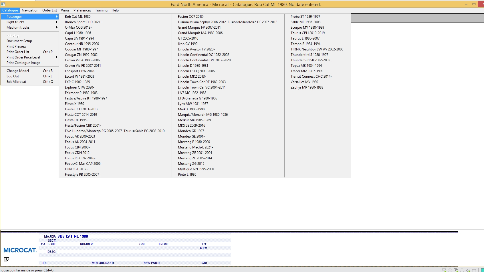
Task: Choose Ecosport CBW 2018-
Action: 80,71
